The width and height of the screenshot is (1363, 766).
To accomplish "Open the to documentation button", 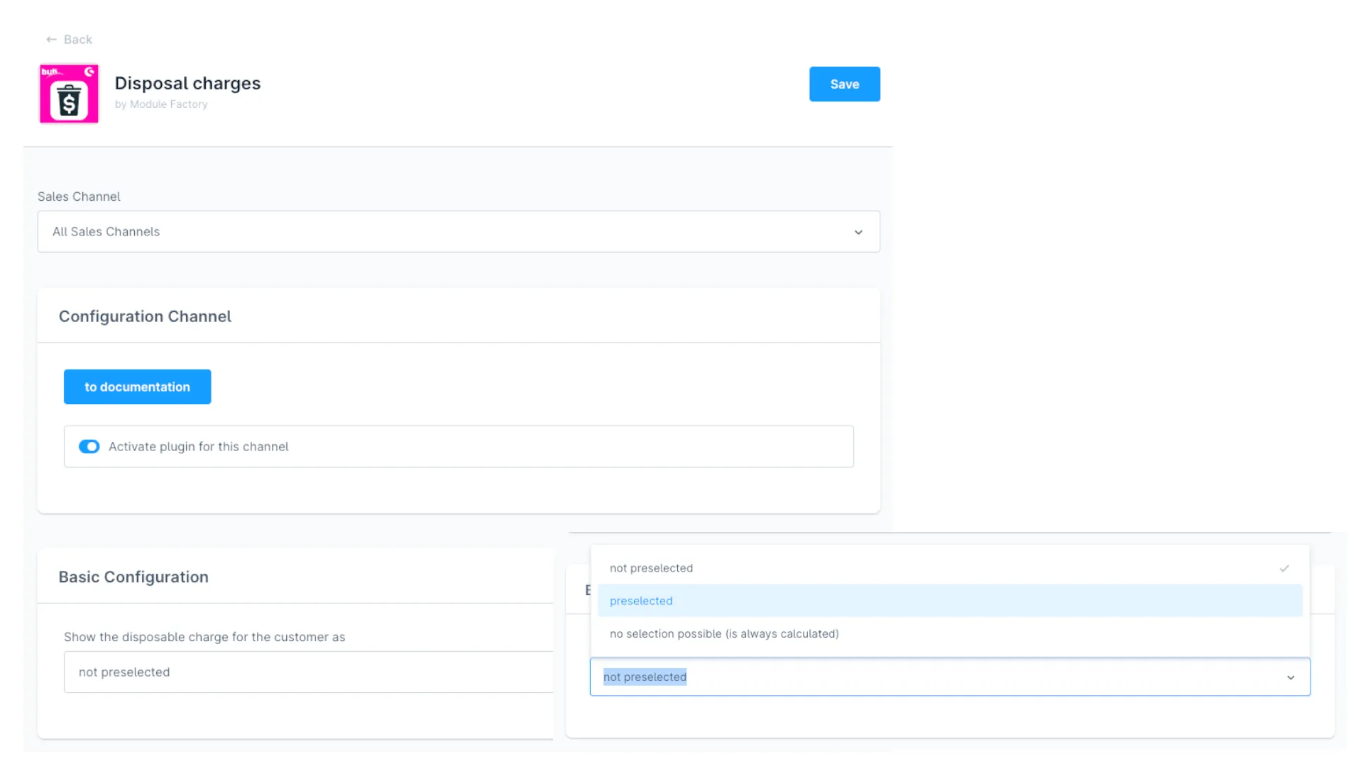I will [x=137, y=387].
